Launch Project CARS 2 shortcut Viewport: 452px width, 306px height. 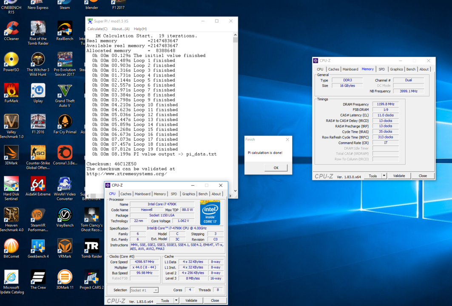tap(92, 280)
